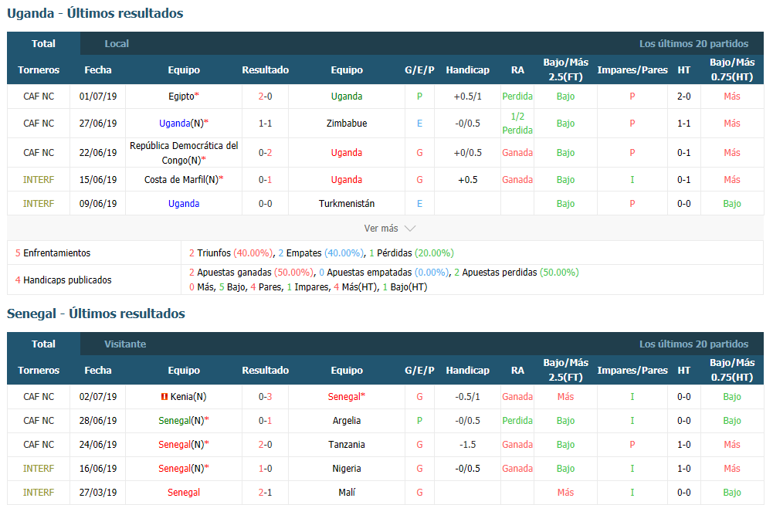This screenshot has height=505, width=773.
Task: Click the 0-0 result versus Turkmenistán
Action: pyautogui.click(x=265, y=204)
